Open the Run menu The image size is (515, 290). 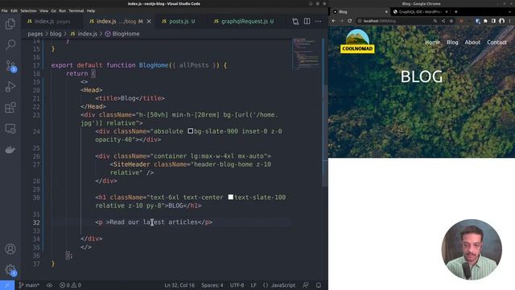(63, 10)
